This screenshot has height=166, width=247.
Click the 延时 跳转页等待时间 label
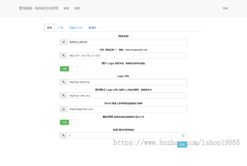click(123, 130)
